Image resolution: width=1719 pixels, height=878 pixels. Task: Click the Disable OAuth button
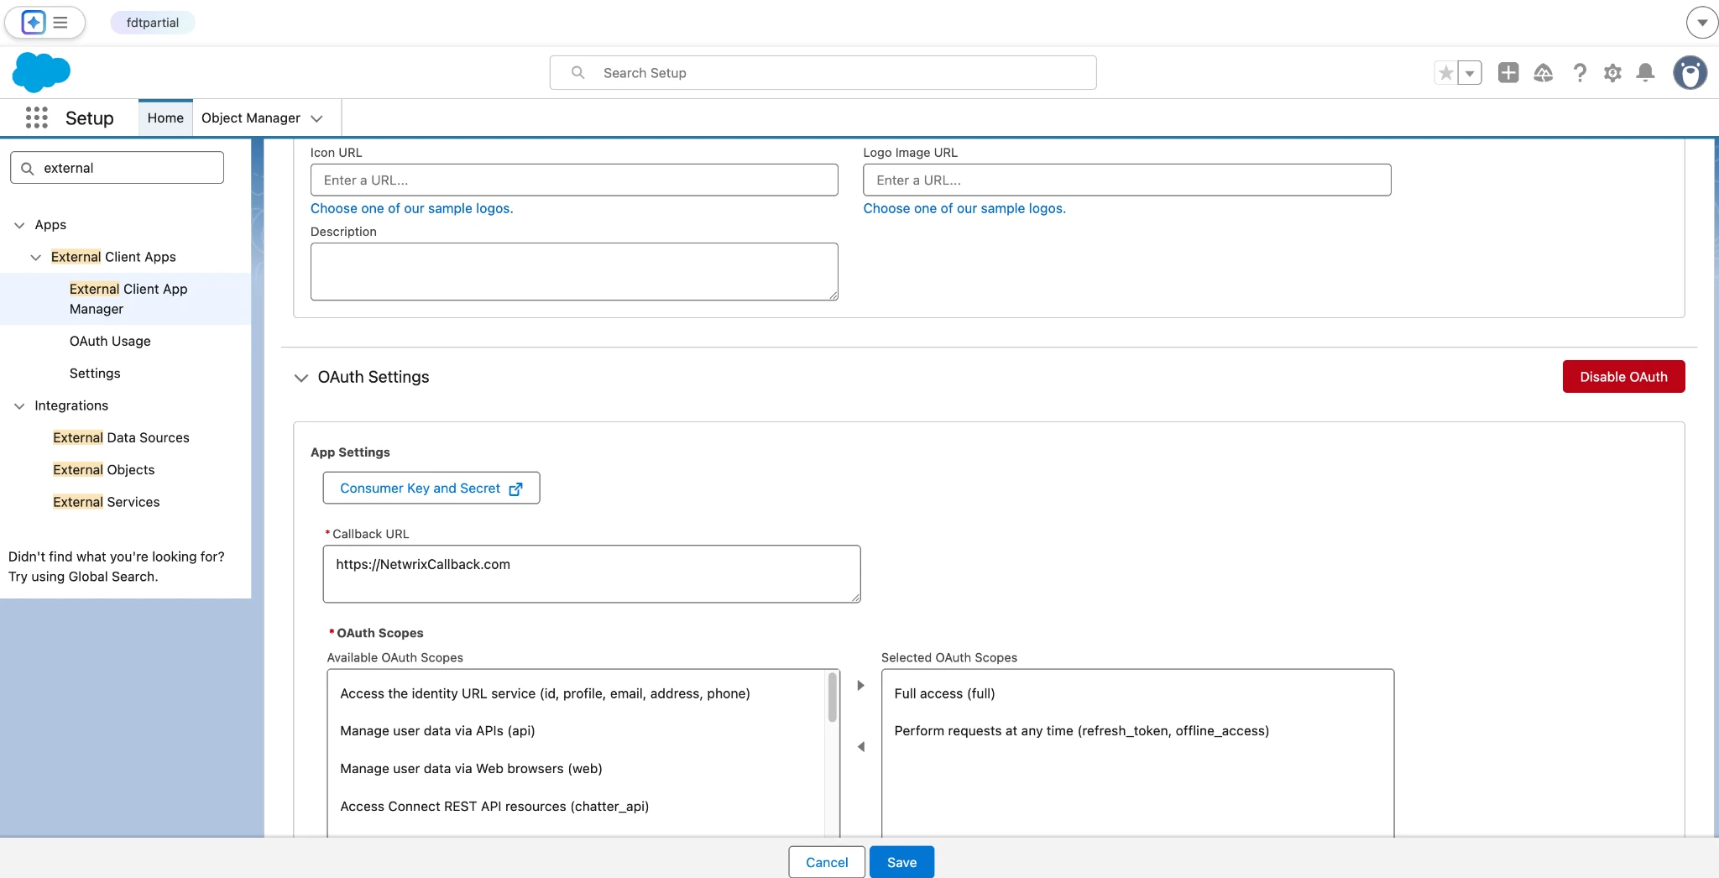pos(1622,376)
